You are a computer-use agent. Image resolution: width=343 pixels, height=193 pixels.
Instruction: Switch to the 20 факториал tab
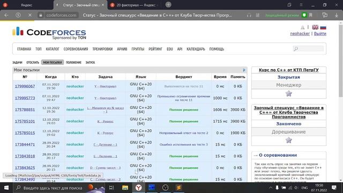(136, 5)
